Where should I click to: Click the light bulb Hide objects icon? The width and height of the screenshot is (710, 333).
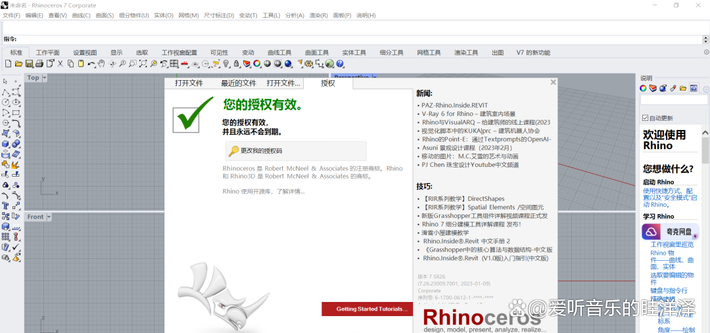pos(226,64)
